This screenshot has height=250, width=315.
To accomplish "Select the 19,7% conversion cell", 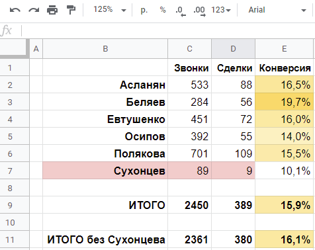I will point(284,102).
